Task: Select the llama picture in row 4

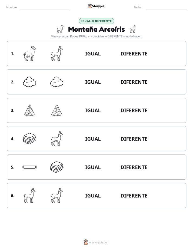Action: coord(57,139)
